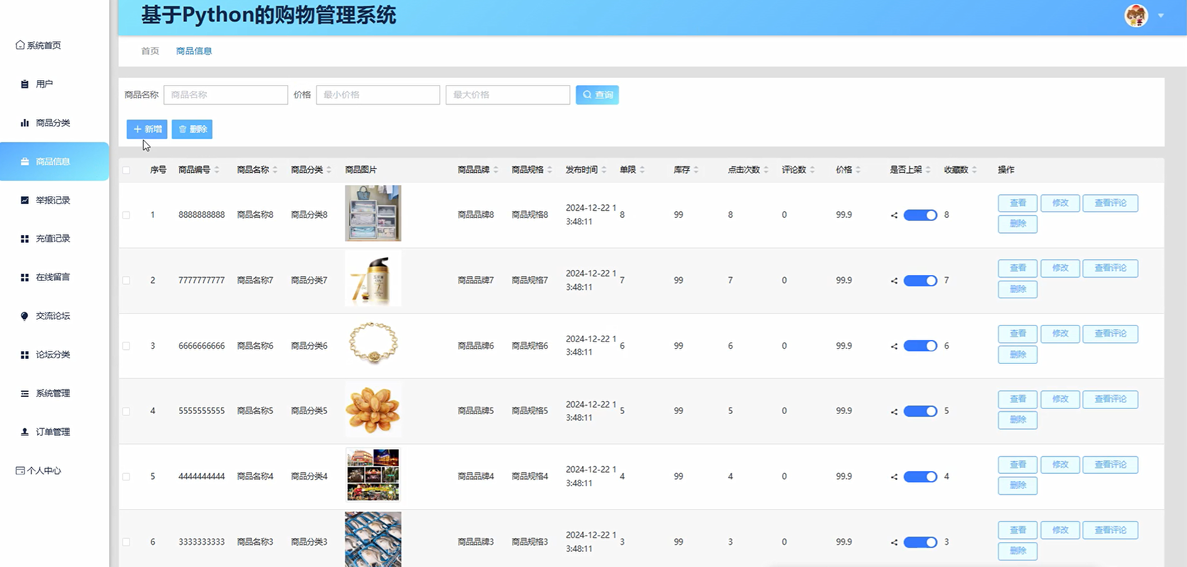The width and height of the screenshot is (1187, 567).
Task: Open the 商品分类 section
Action: [x=52, y=122]
